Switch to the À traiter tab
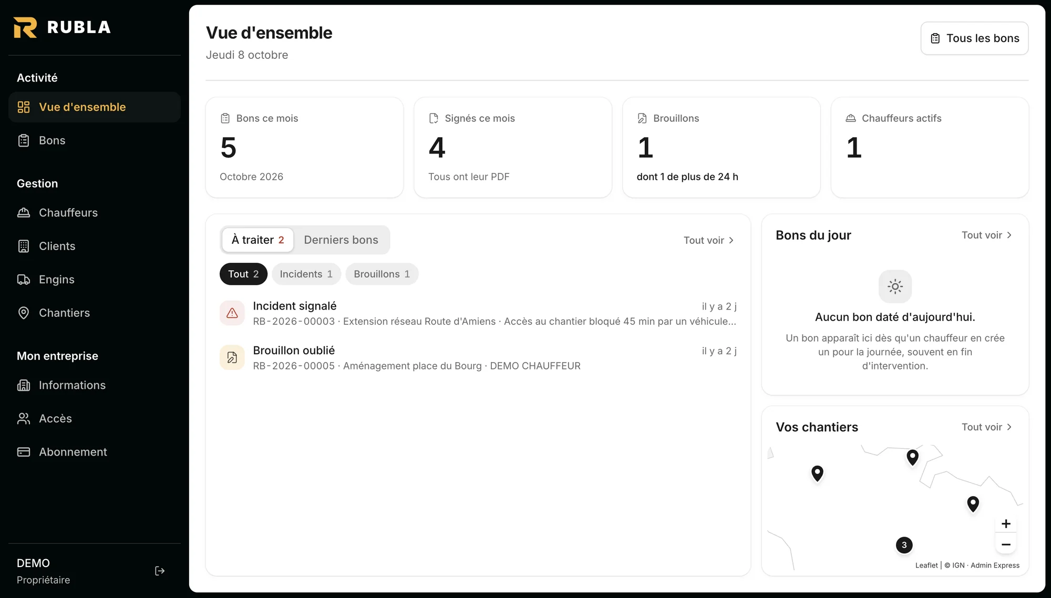Viewport: 1051px width, 598px height. 257,240
